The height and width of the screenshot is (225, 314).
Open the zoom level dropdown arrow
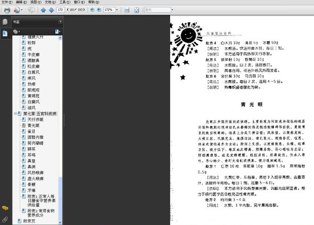[x=117, y=9]
